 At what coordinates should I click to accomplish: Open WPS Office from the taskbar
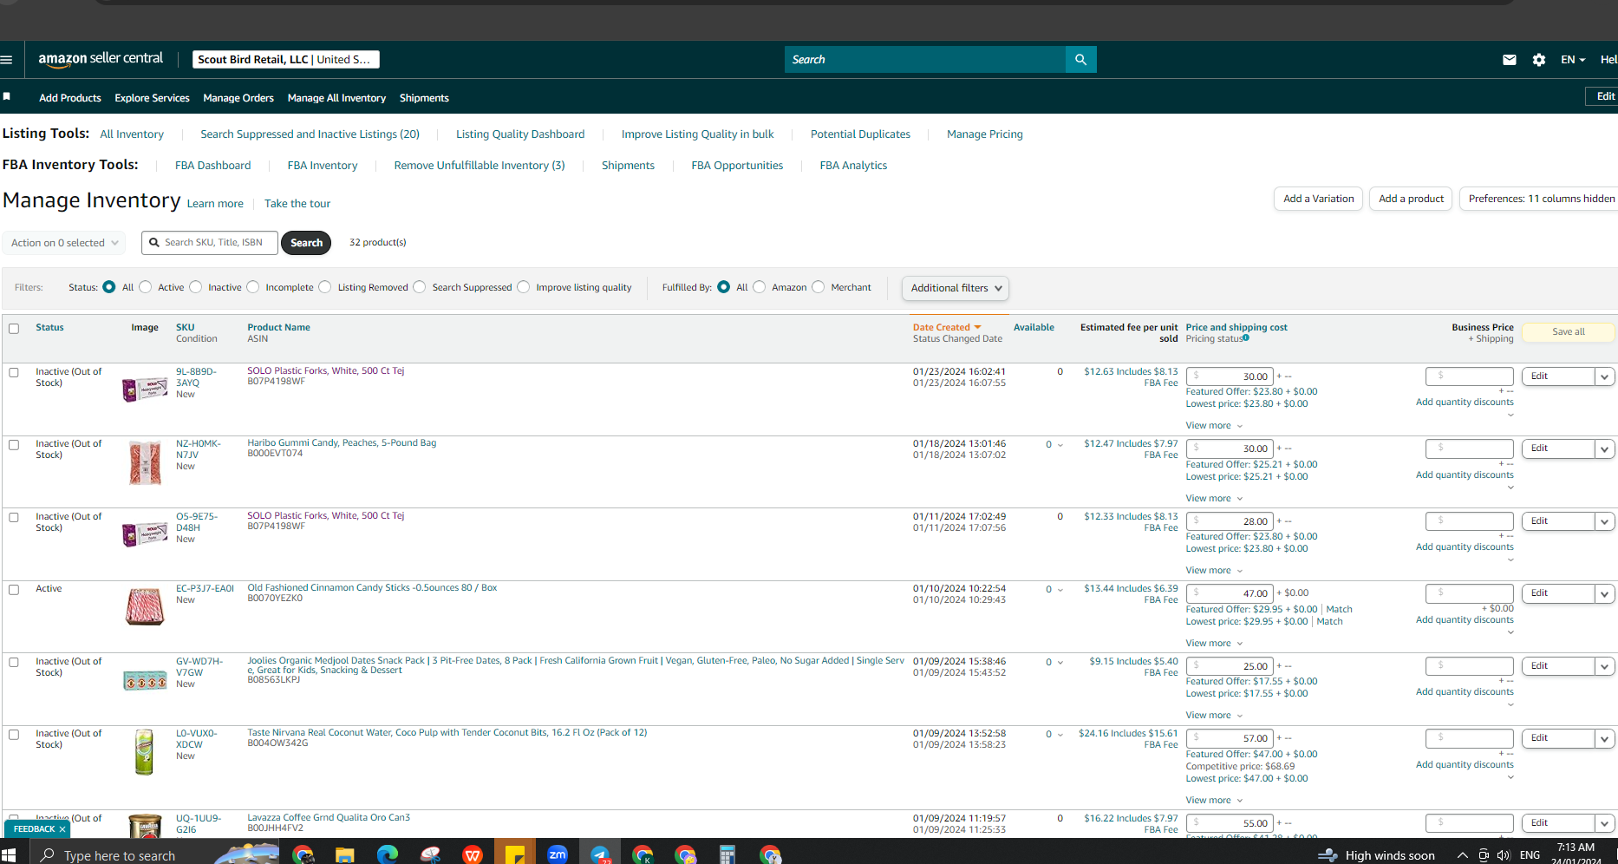(x=473, y=855)
